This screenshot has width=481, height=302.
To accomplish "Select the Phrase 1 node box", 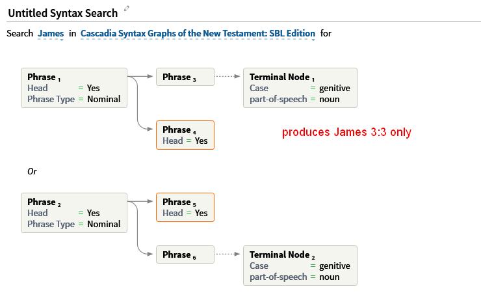I will 74,88.
